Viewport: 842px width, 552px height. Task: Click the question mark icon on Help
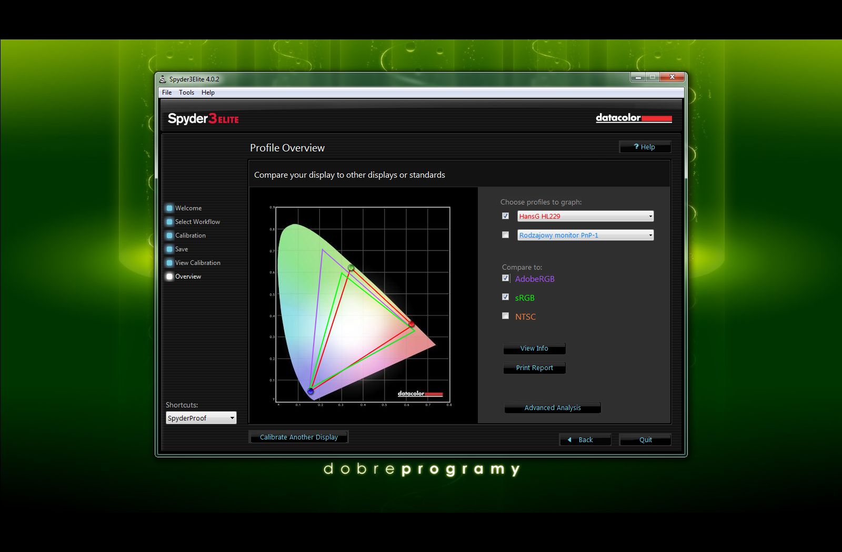coord(636,147)
